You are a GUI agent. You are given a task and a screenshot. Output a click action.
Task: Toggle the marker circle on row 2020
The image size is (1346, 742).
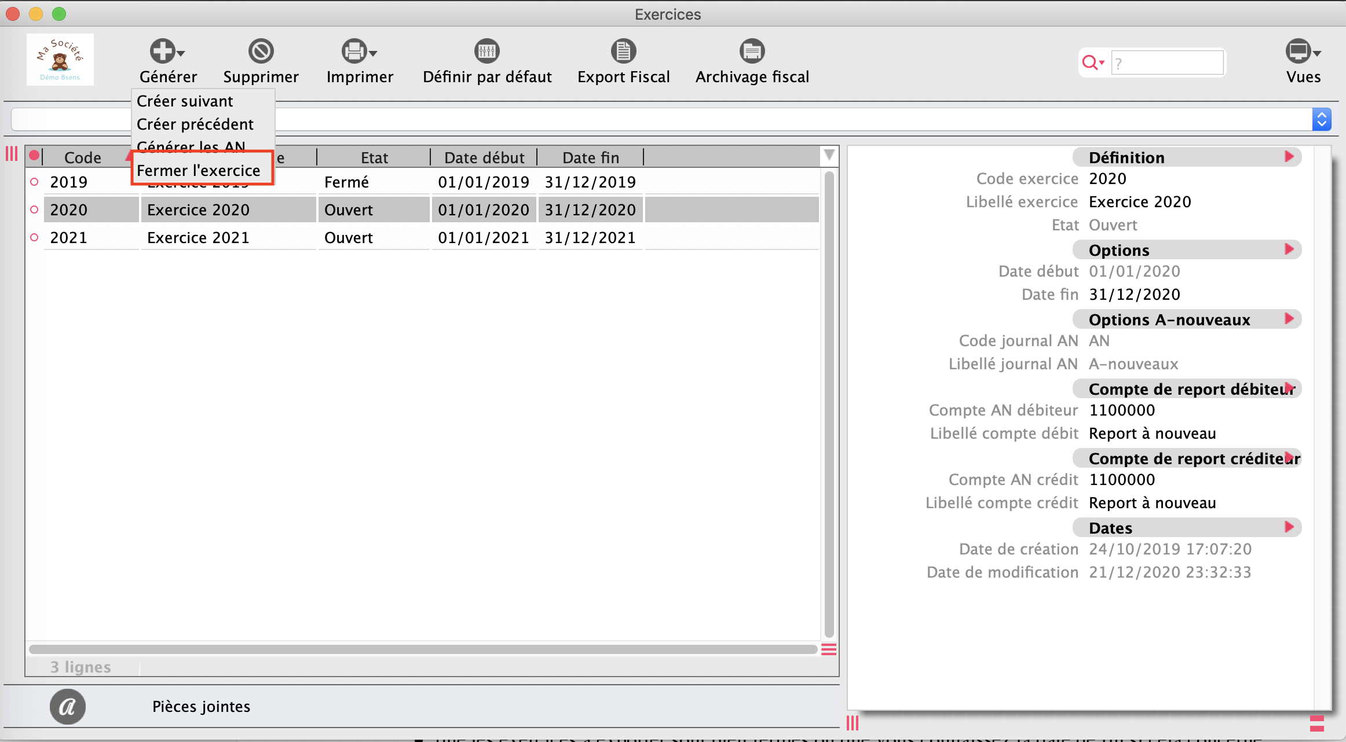[x=34, y=210]
